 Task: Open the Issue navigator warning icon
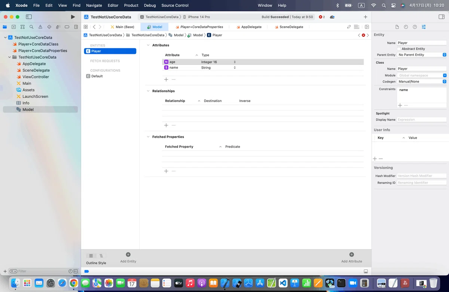(x=40, y=27)
